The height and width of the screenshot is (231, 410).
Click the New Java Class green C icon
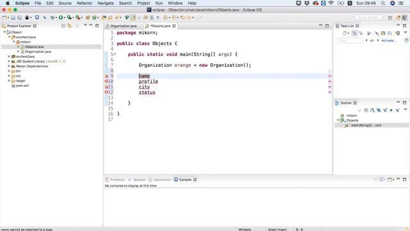[x=94, y=17]
